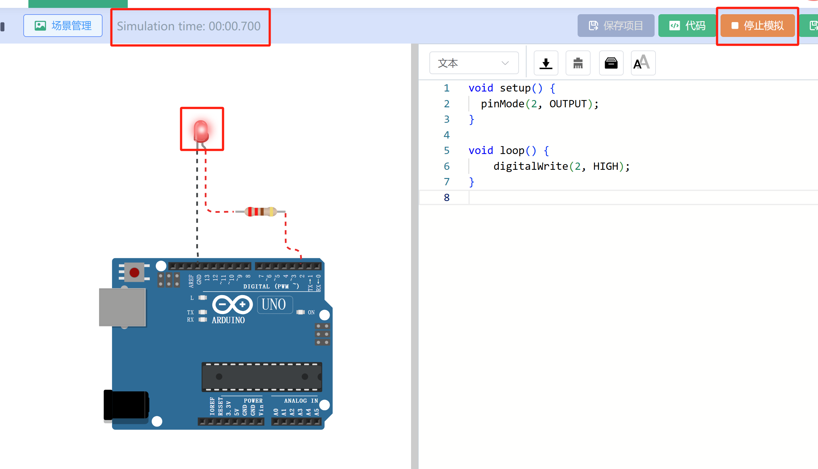Open the library box icon

[x=611, y=63]
